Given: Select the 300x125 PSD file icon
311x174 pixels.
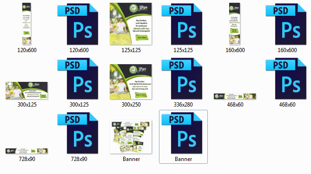Looking at the screenshot, I should coord(78,79).
